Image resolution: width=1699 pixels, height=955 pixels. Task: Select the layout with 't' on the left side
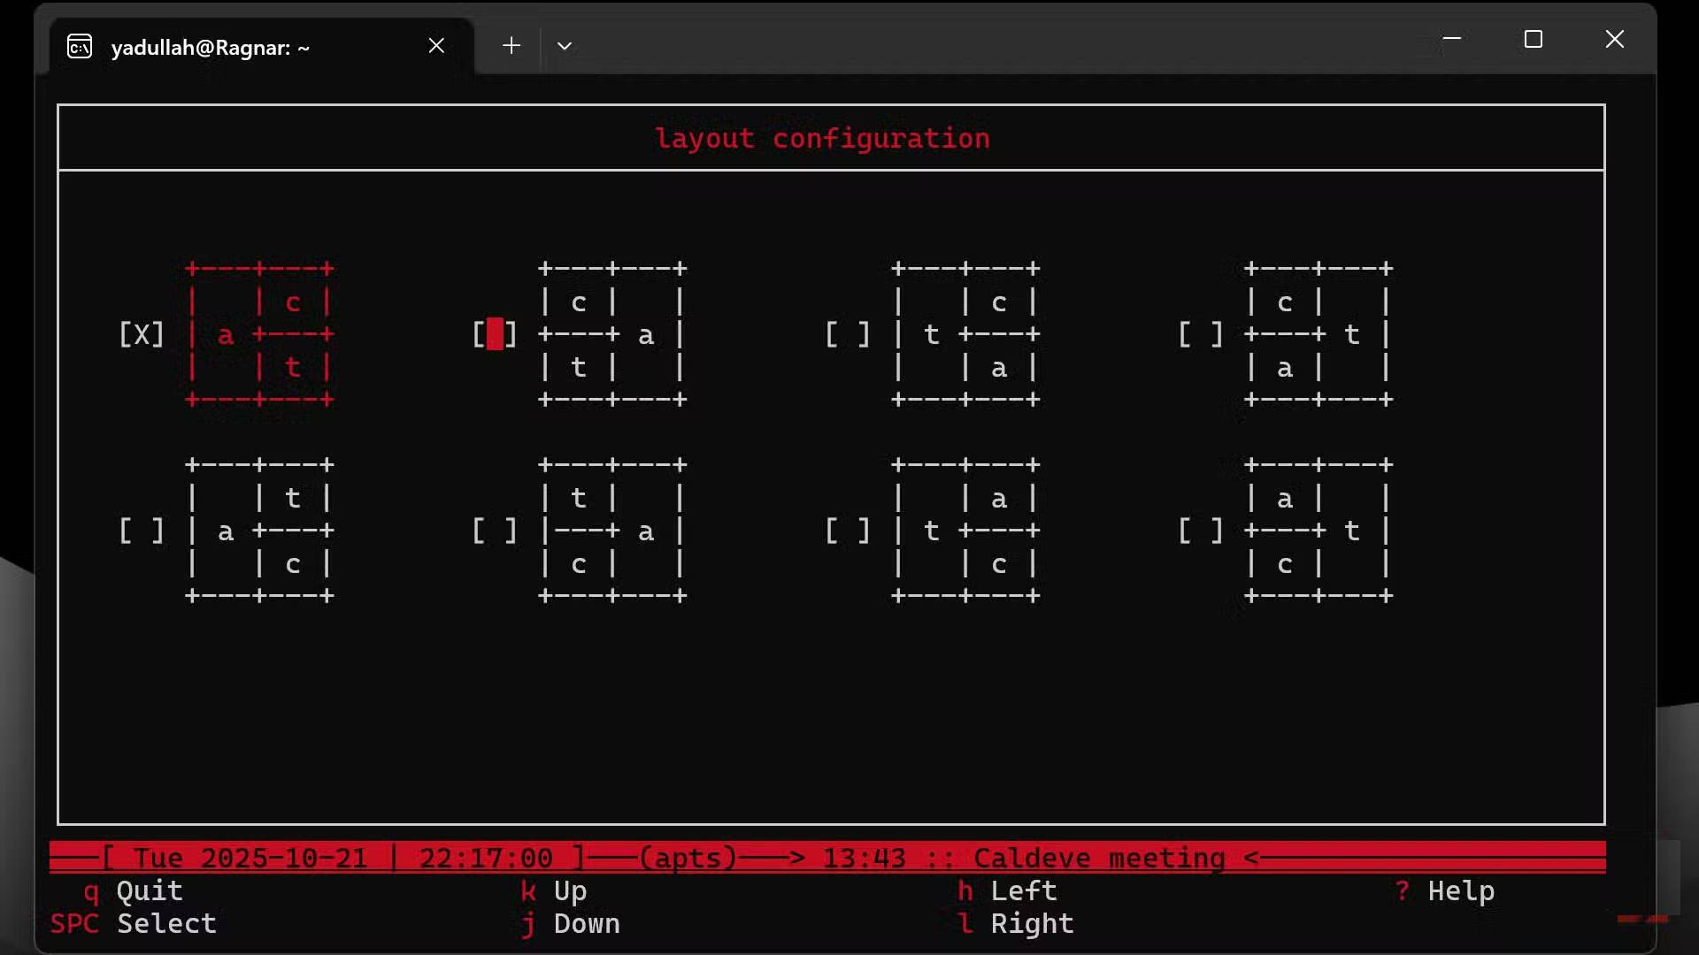[966, 334]
